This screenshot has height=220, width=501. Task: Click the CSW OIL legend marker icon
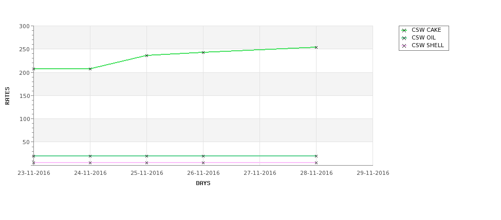(x=404, y=38)
